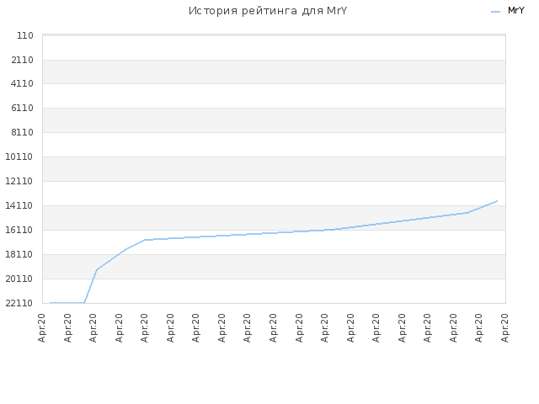This screenshot has height=404, width=539.
Task: Click the chart title История рейтинга для MrY
Action: [268, 11]
